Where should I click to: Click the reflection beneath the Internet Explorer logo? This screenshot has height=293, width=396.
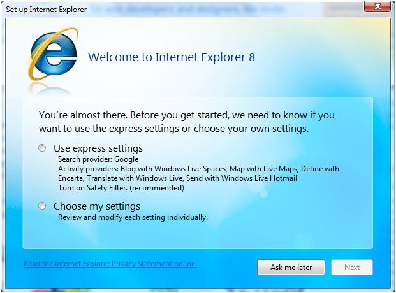[50, 89]
